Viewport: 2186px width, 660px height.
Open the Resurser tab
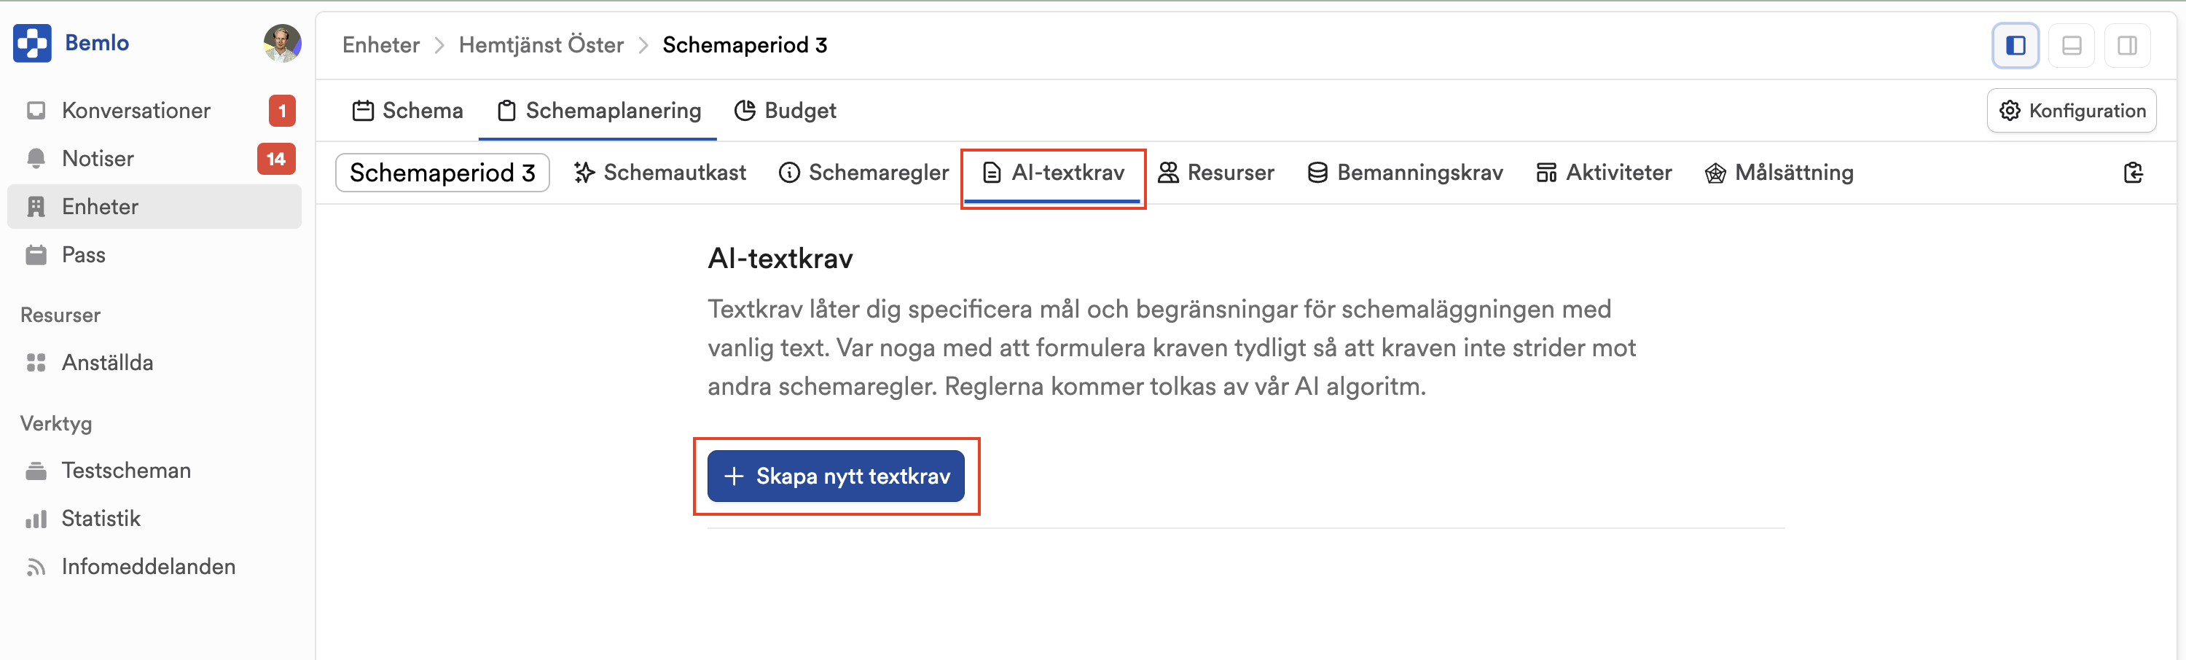[x=1215, y=172]
